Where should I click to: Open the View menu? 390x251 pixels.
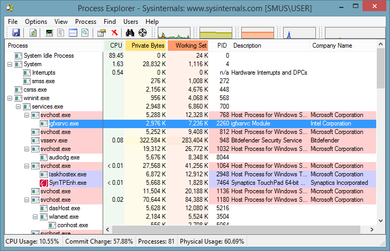coord(61,22)
